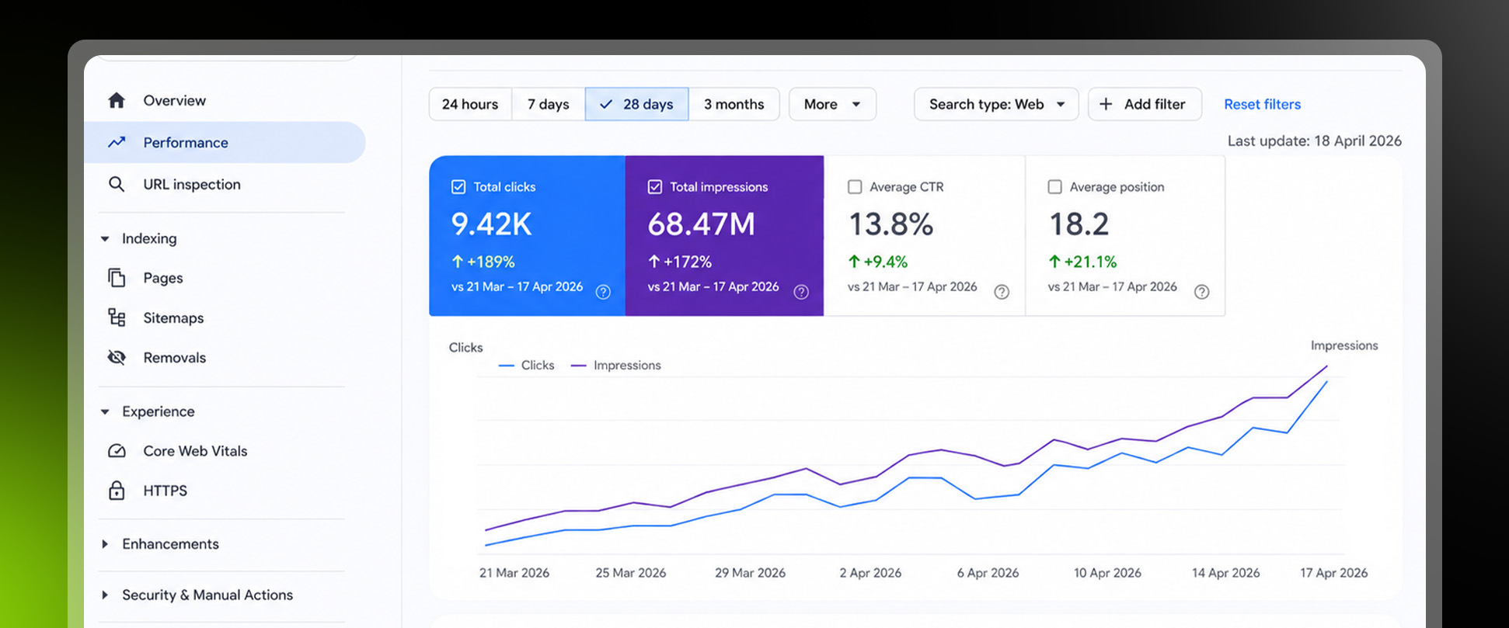This screenshot has height=628, width=1509.
Task: Click the Total clicks metric card
Action: [527, 236]
